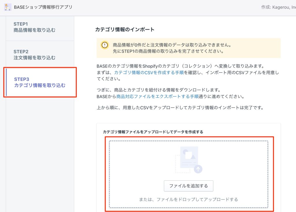Click the 先にSTEP1の商品情報の取り込み warning line
Image resolution: width=296 pixels, height=212 pixels.
tap(168, 51)
